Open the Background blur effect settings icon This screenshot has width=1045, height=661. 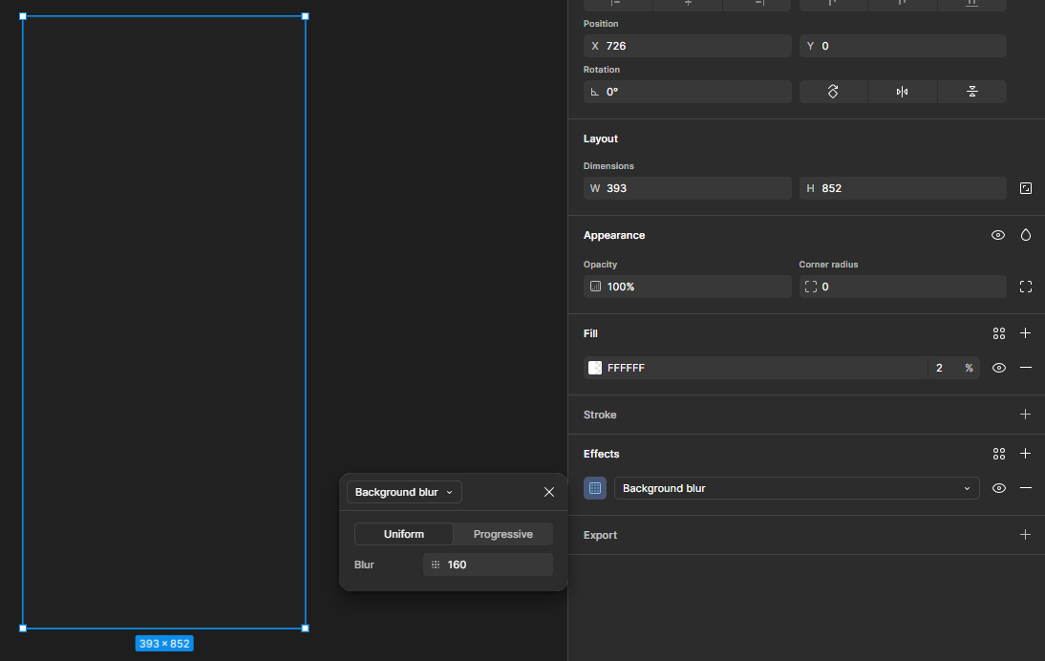[x=595, y=488]
